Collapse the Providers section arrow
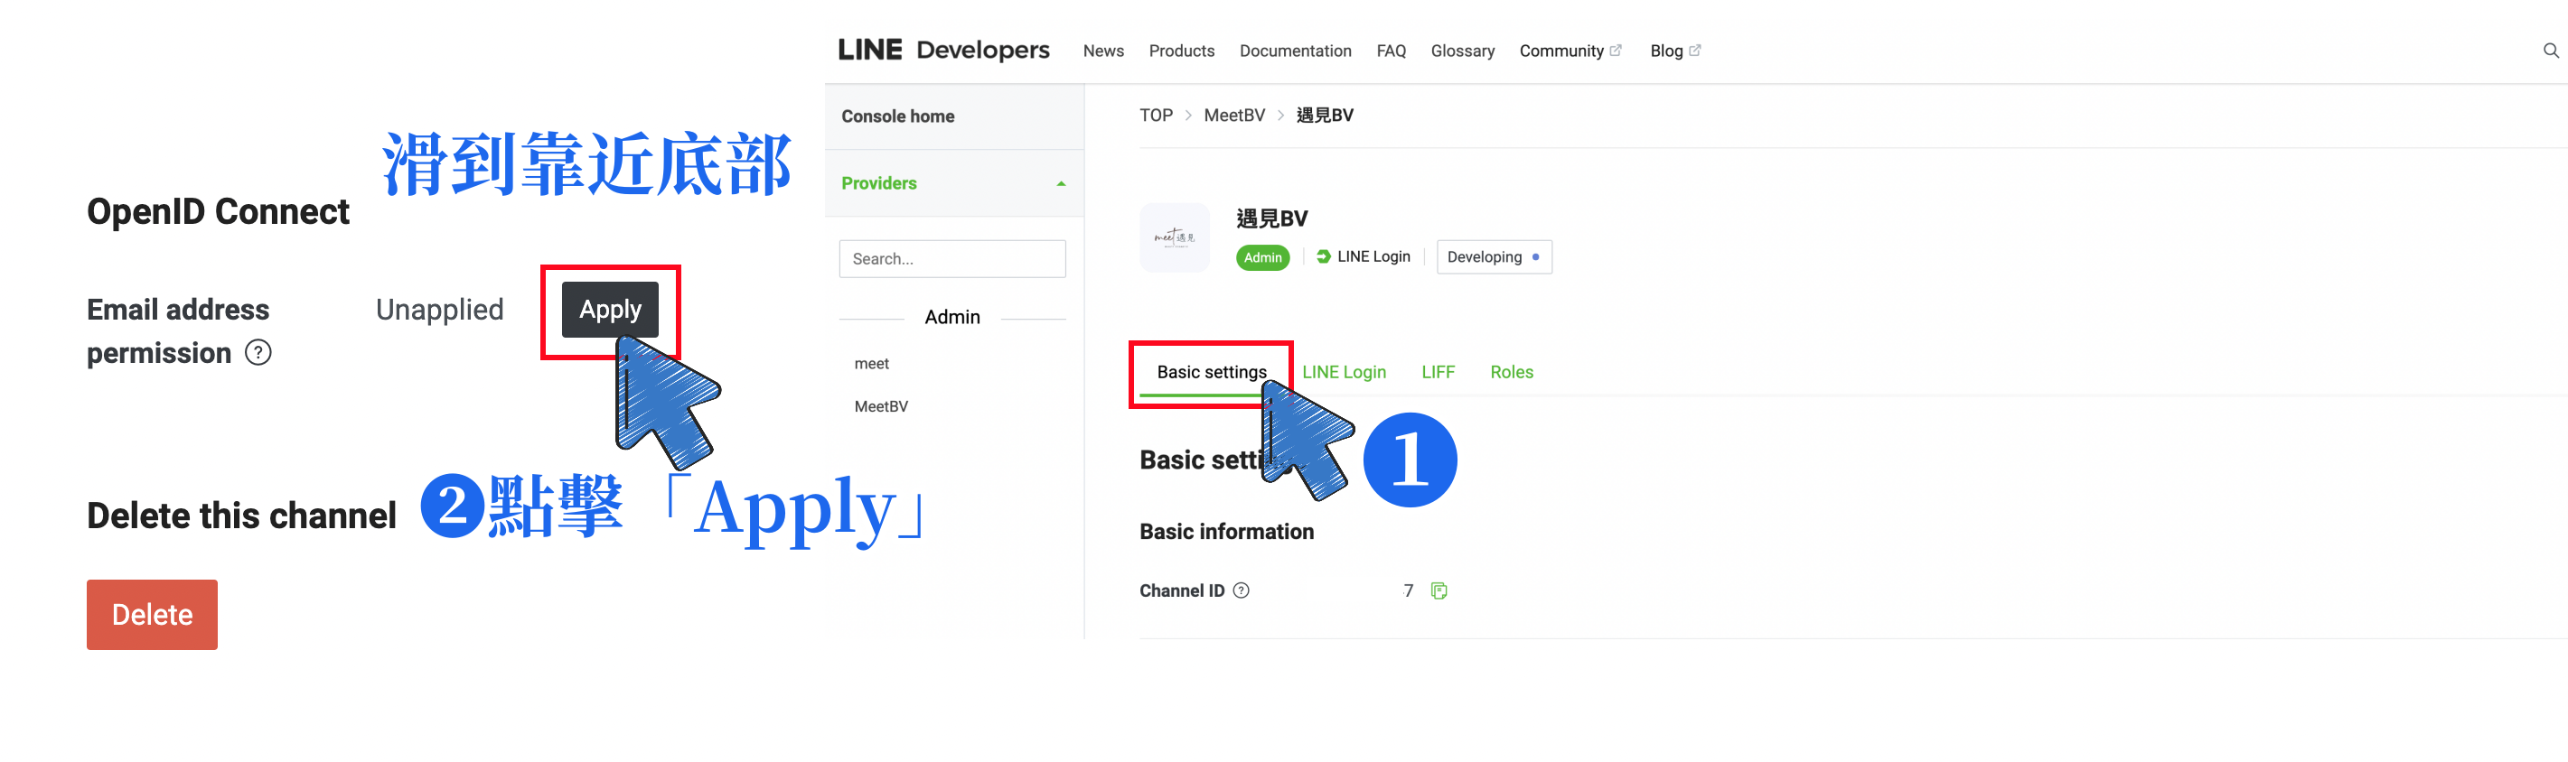Screen dimensions: 2568x762 point(1061,184)
